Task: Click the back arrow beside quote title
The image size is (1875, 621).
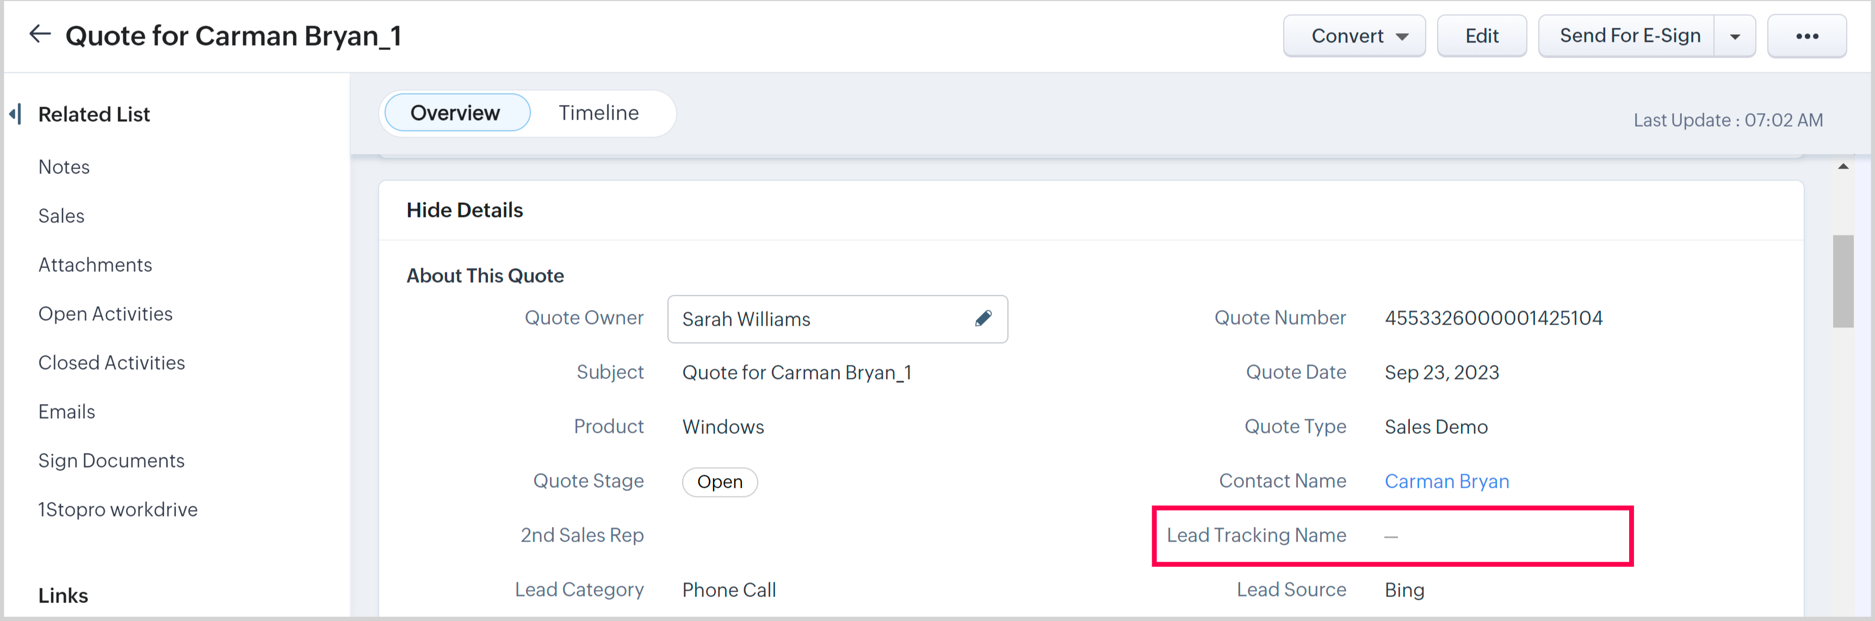Action: pos(39,34)
